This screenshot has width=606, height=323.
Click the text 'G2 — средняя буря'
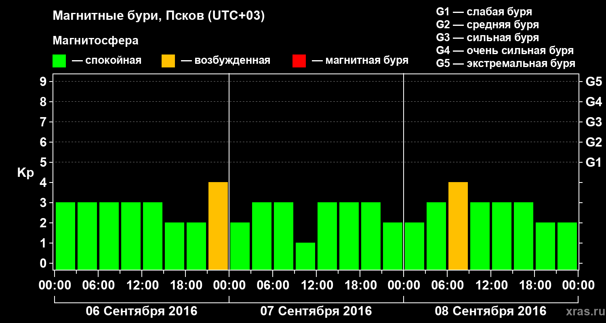coord(487,25)
